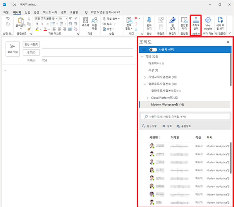Open the 도움말 tab
The width and height of the screenshot is (234, 207).
coord(74,12)
